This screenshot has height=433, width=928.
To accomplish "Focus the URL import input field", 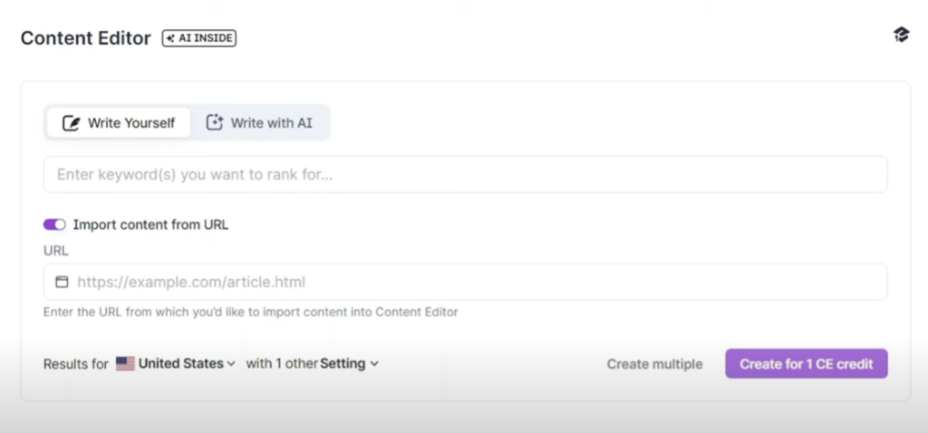I will click(x=465, y=282).
